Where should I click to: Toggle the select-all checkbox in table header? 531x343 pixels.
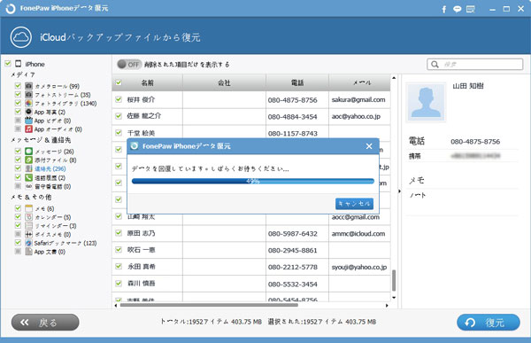pyautogui.click(x=119, y=82)
